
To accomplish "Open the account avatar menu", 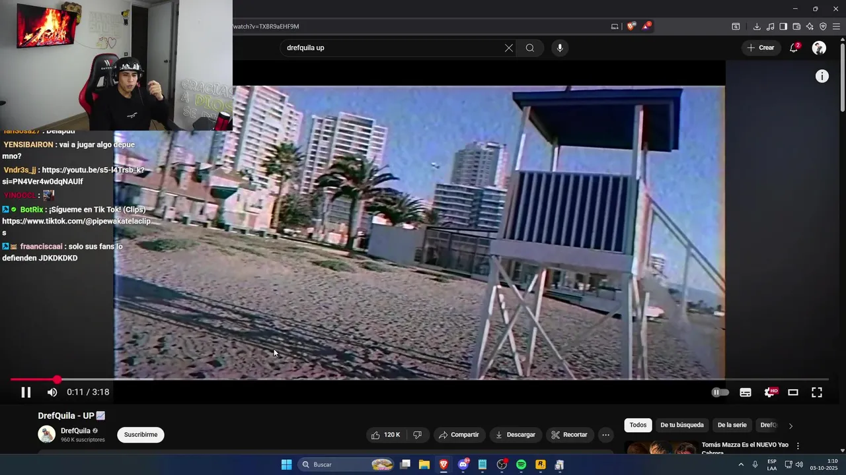I will pos(819,47).
